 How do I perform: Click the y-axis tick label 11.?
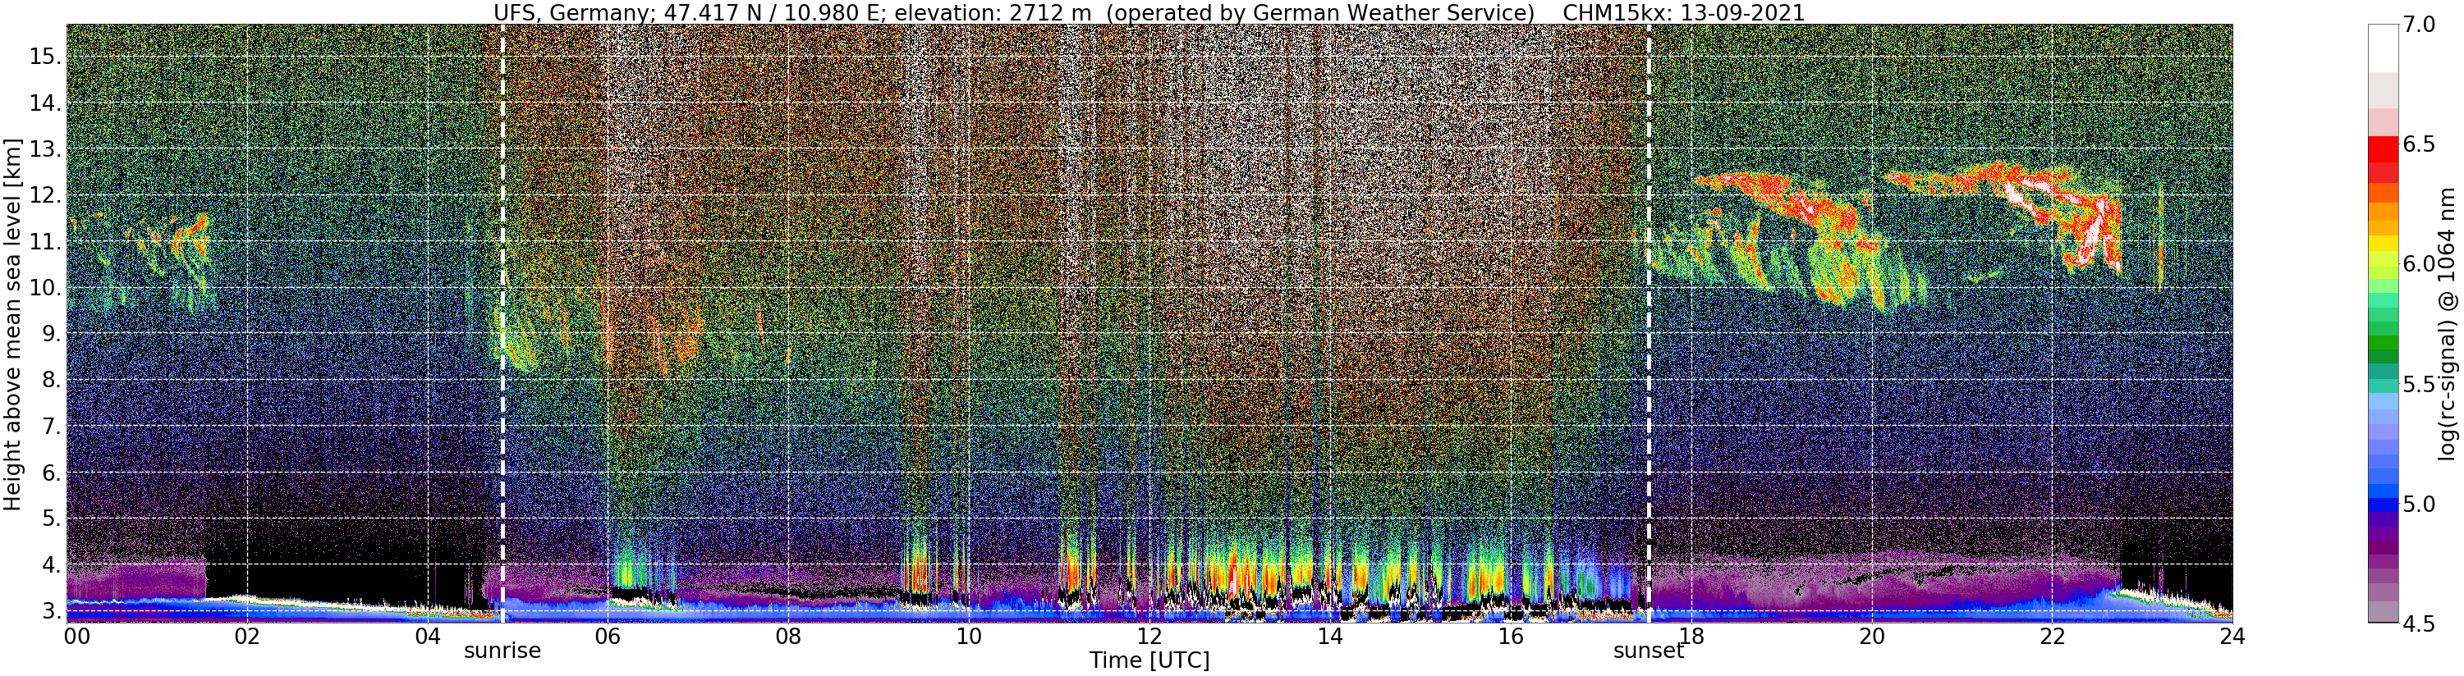click(44, 242)
